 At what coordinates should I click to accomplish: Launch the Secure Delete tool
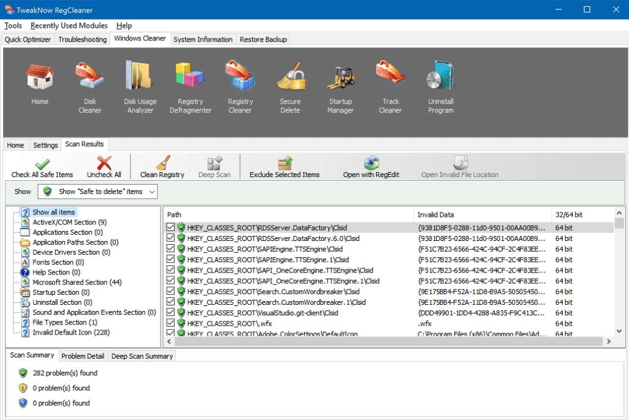pos(290,87)
